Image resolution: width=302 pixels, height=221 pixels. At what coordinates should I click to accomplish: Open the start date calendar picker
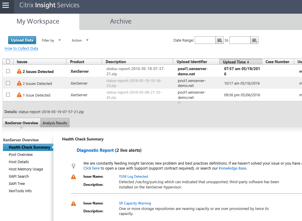pos(220,40)
